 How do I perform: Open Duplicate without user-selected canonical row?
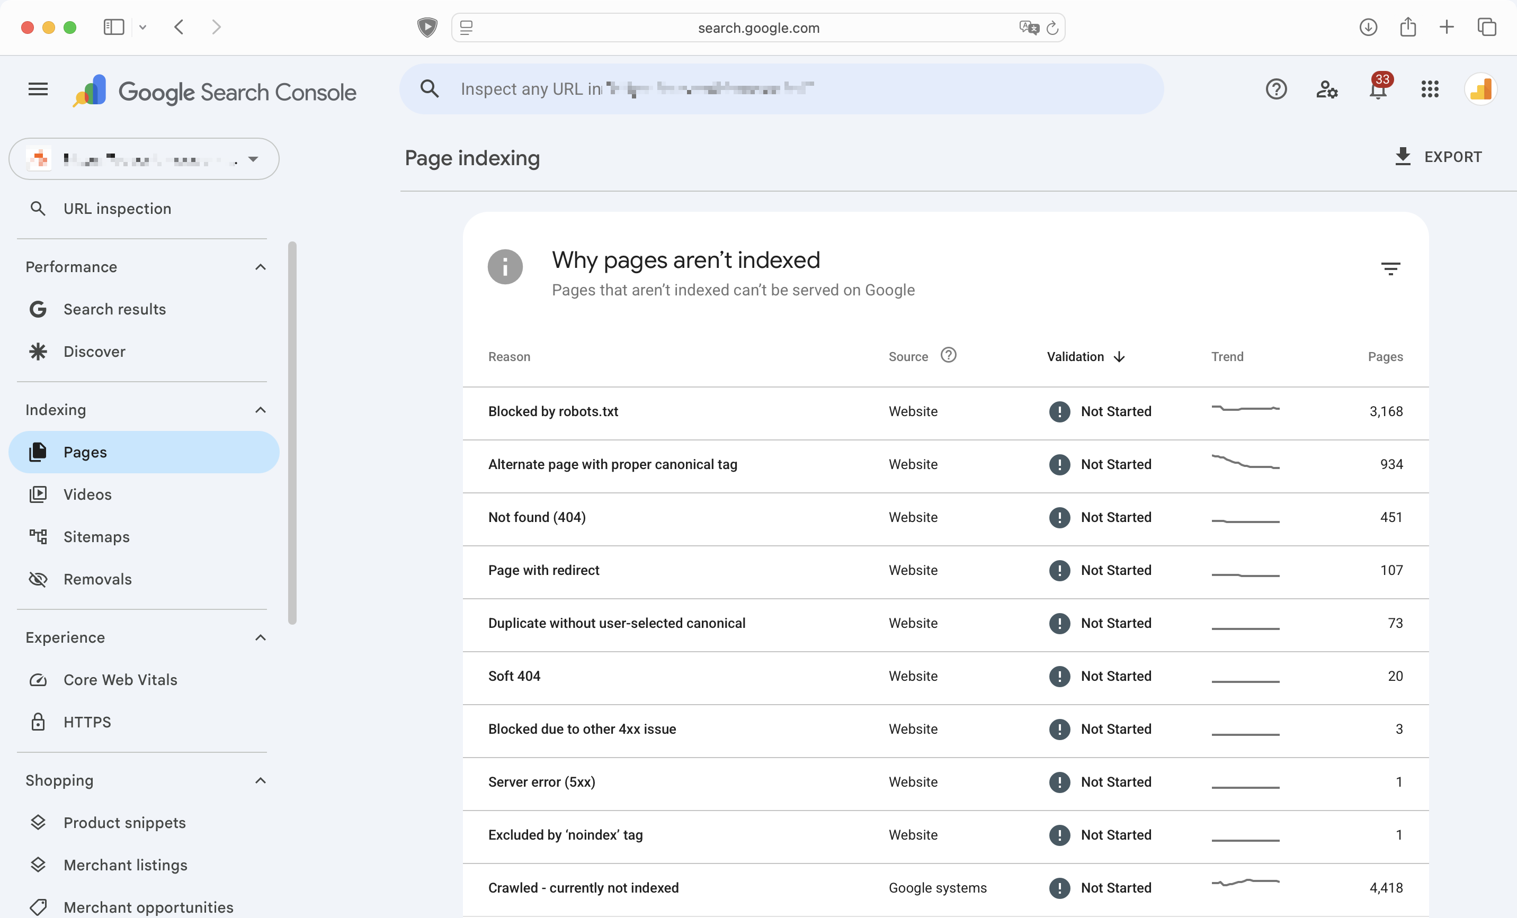945,625
